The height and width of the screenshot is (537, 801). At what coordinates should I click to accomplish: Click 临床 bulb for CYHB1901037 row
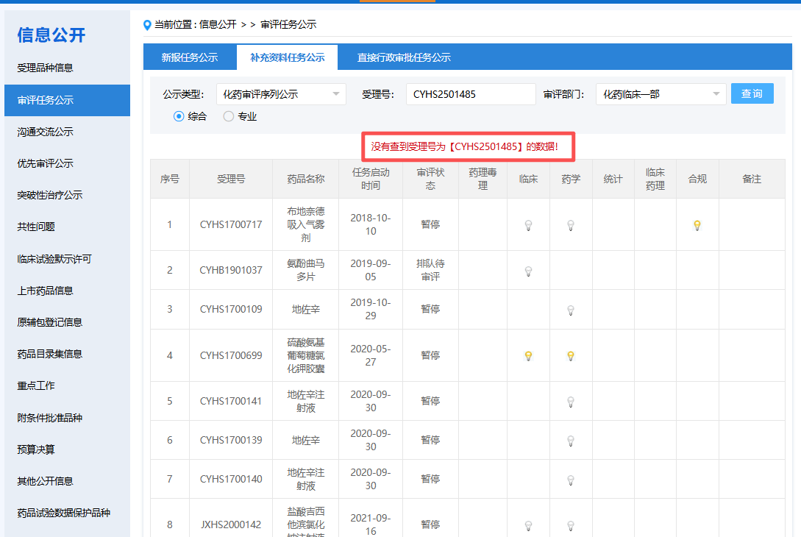[x=528, y=271]
